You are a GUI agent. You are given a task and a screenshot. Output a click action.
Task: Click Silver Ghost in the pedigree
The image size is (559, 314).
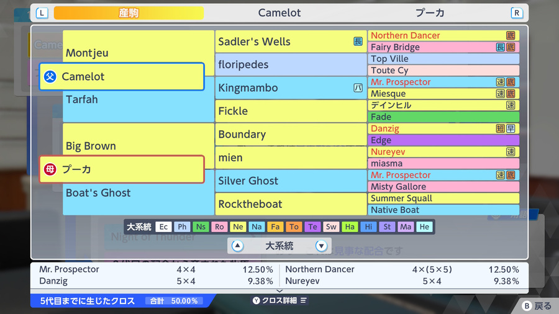[x=291, y=181]
